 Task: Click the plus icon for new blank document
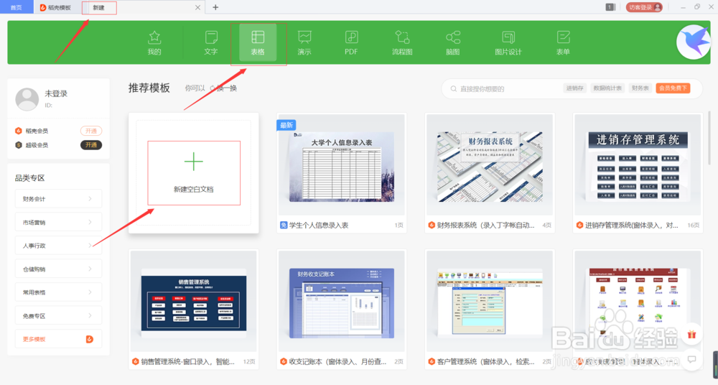coord(193,162)
